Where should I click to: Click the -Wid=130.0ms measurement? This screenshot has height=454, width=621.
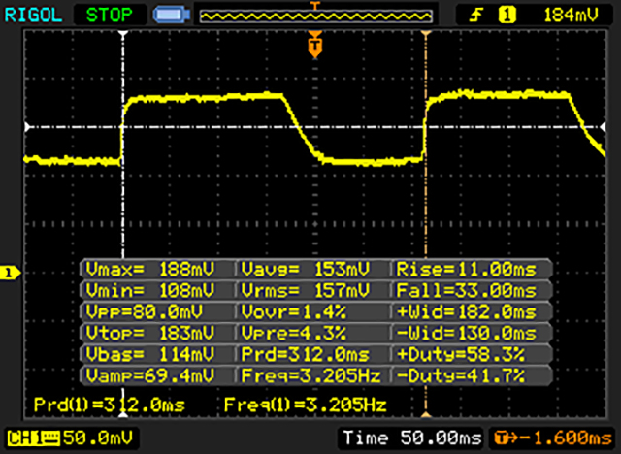point(466,333)
